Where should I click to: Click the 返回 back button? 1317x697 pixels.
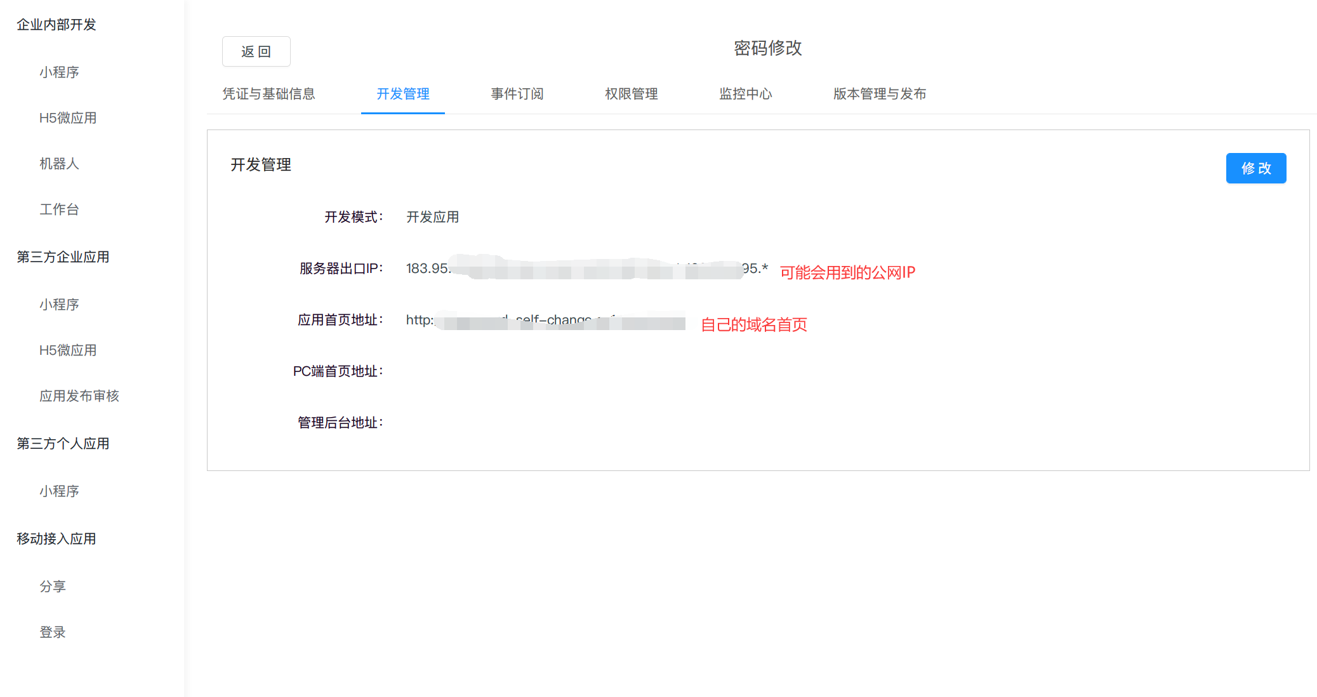pyautogui.click(x=256, y=51)
